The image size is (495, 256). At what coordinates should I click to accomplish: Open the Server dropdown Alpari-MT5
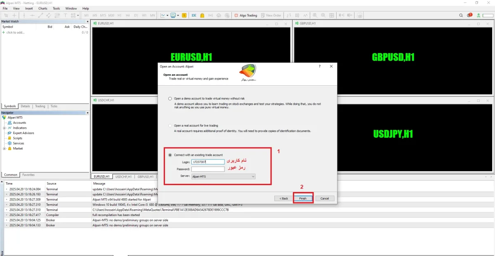(224, 176)
